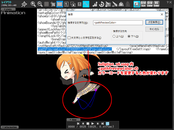Image resolution: width=174 pixels, height=130 pixels.
Task: Click the pen-shaped icon with eye
Action: pos(115,4)
